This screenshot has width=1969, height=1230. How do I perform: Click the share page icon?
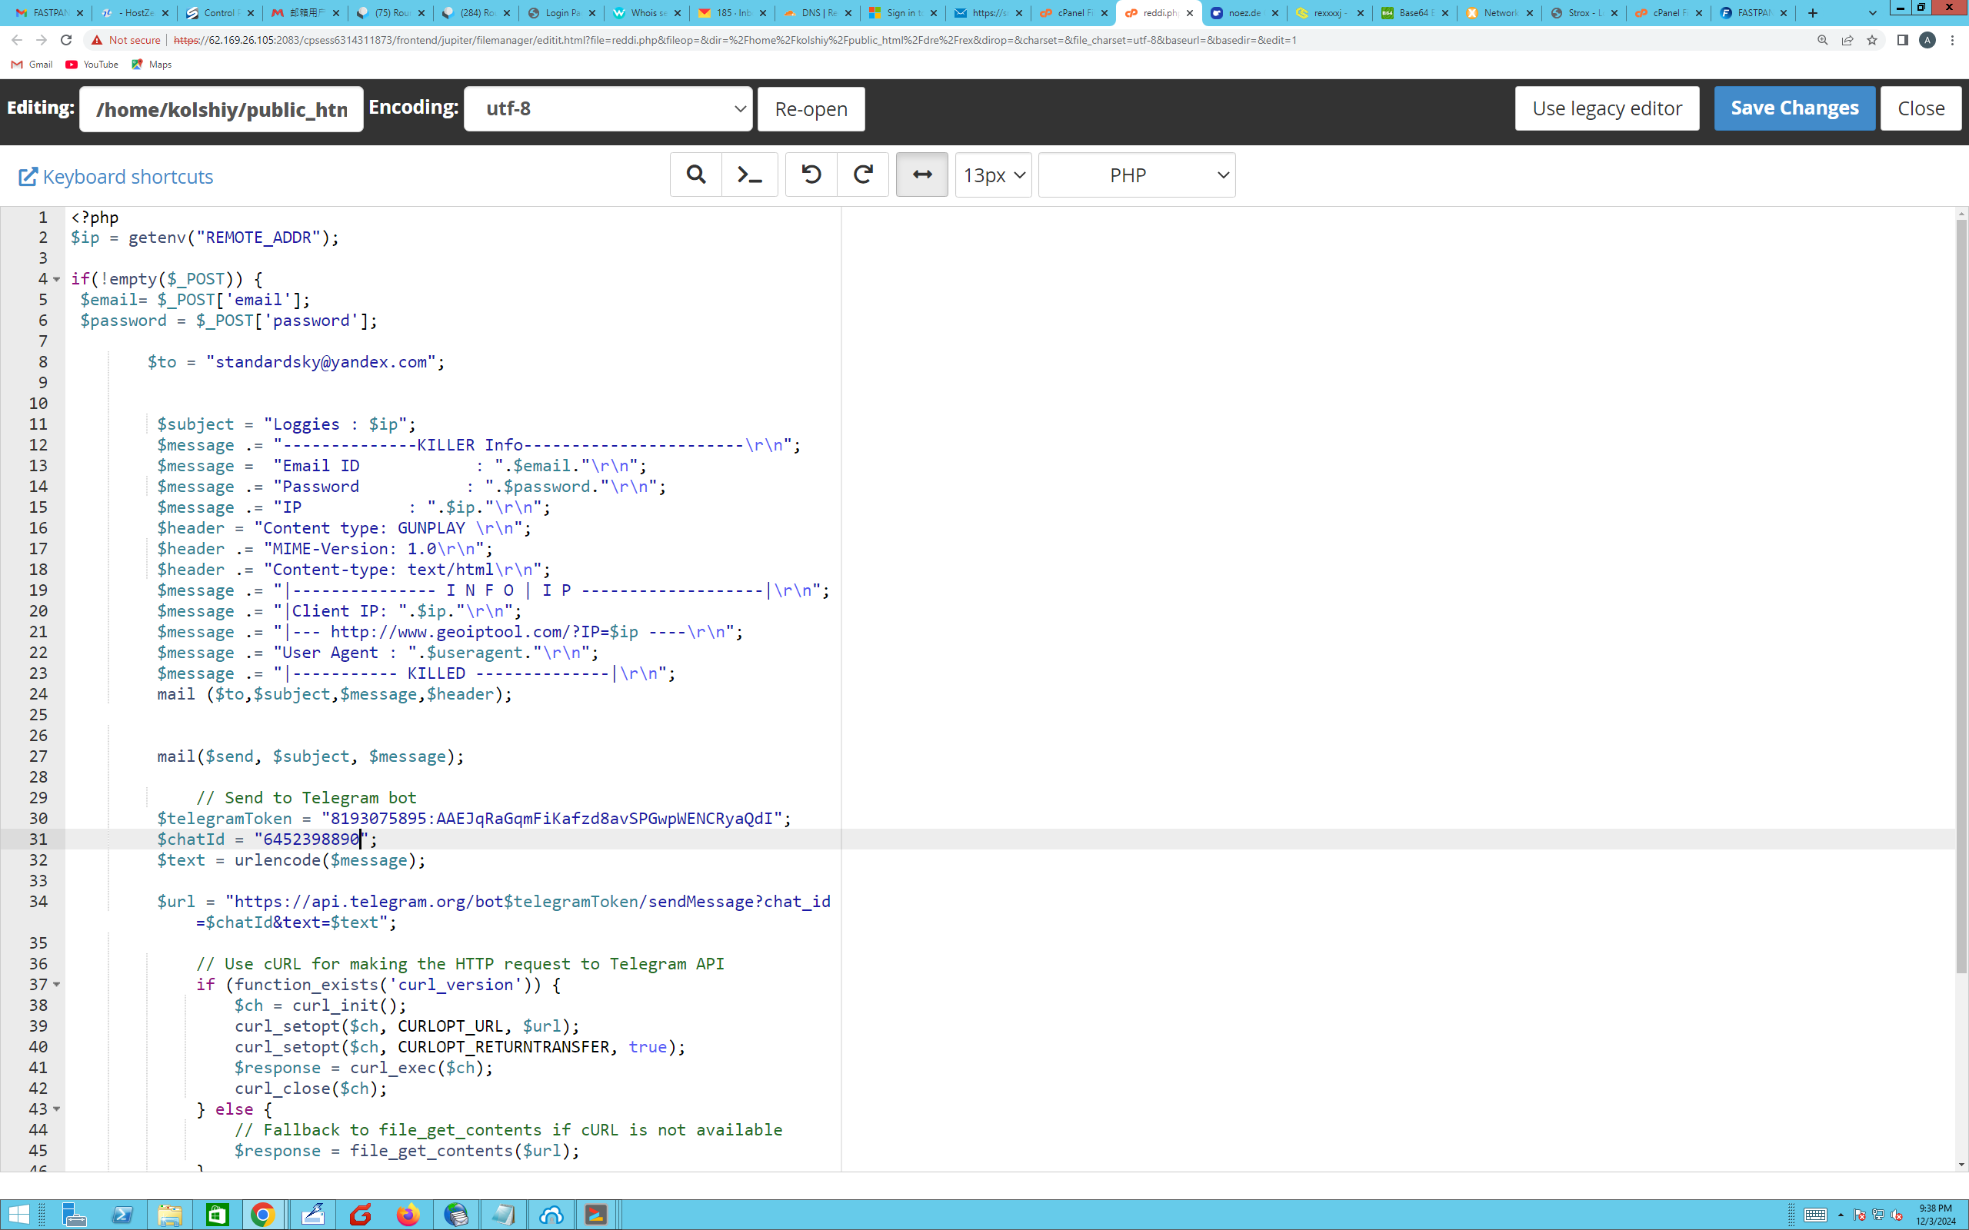[1847, 40]
